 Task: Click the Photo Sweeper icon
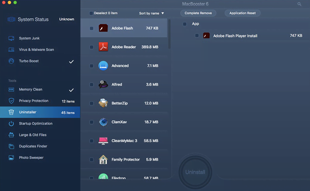(11, 158)
